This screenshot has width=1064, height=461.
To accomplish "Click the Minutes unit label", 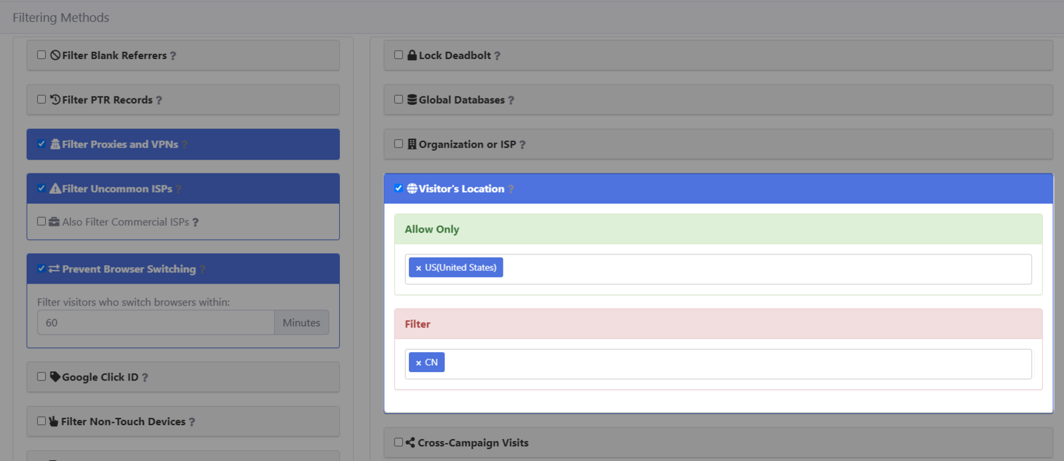I will (301, 322).
